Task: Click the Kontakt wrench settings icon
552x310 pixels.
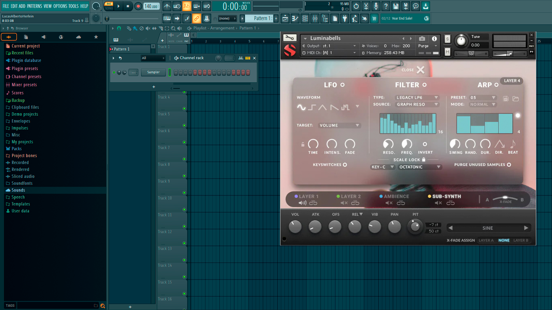Action: [290, 38]
